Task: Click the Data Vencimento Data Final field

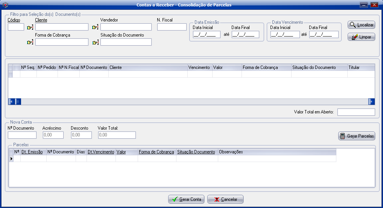Action: [x=324, y=35]
